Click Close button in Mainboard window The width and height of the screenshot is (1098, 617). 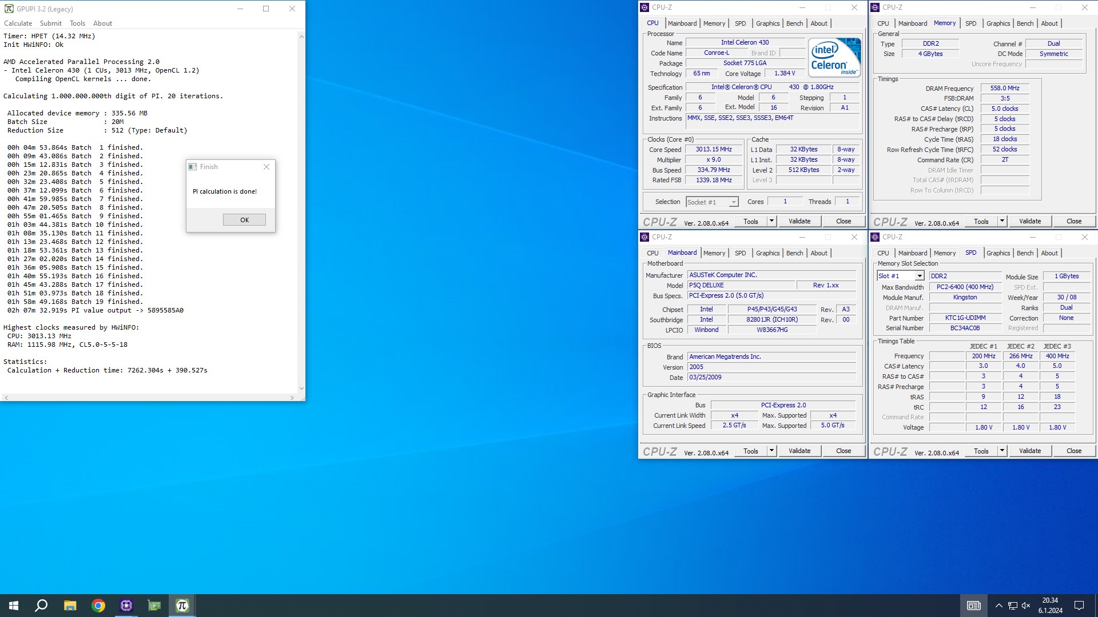coord(844,451)
